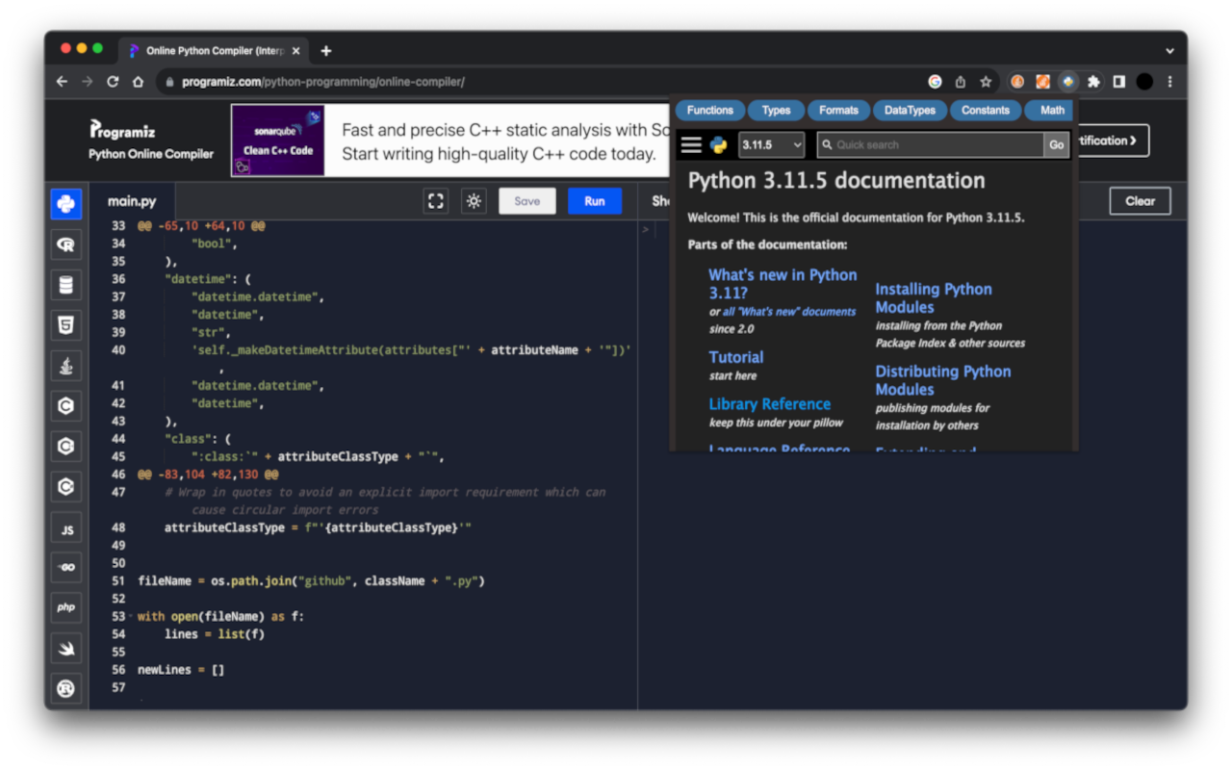The image size is (1232, 770).
Task: Open the Functions category pill
Action: click(710, 110)
